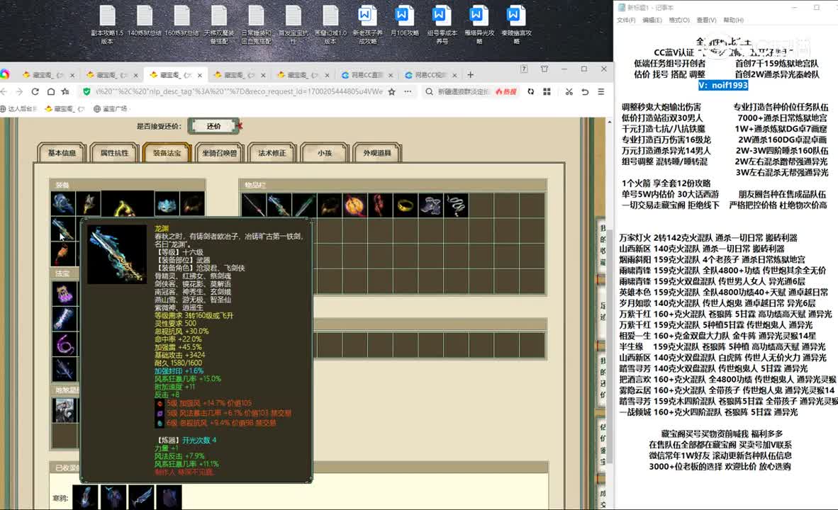The image size is (838, 510).
Task: Click the undo arrow in browser toolbar
Action: pos(585,92)
